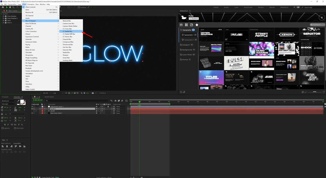Open the Full resolution dropdown

[x=58, y=93]
